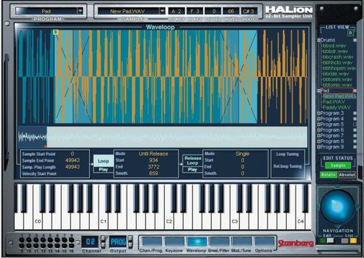Select bbcrash.wav in the Drums folder
Image resolution: width=364 pixels, height=258 pixels.
pyautogui.click(x=338, y=57)
